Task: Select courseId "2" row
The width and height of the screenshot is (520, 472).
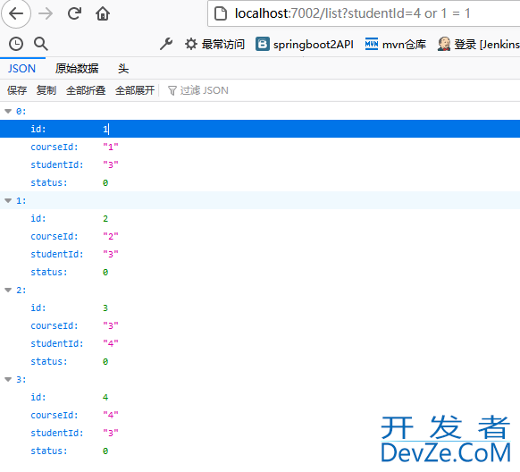Action: point(260,237)
